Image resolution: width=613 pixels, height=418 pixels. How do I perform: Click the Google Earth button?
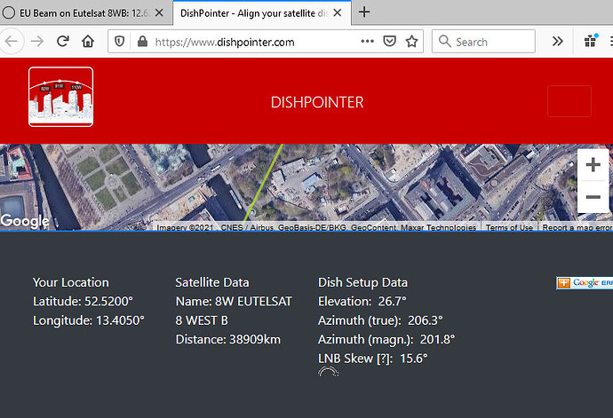point(585,282)
